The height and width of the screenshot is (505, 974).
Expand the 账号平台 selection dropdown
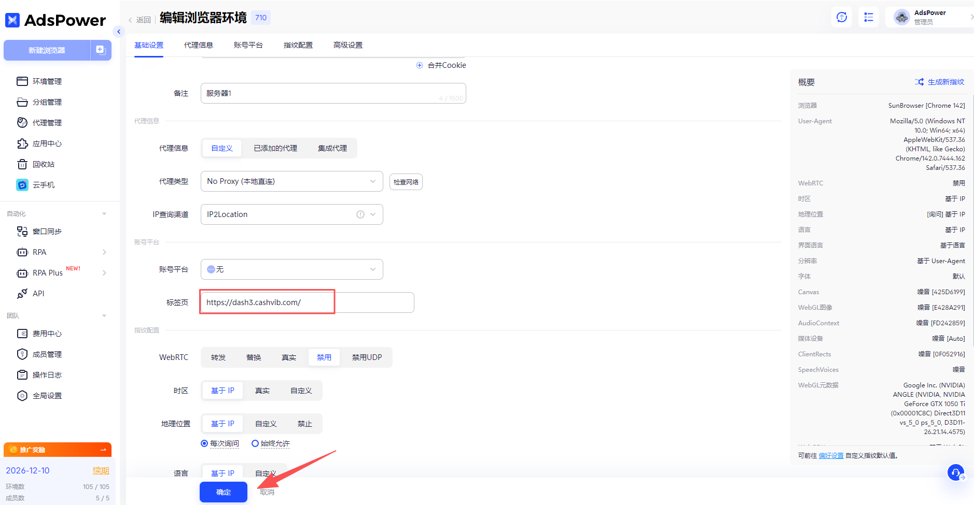coord(291,269)
